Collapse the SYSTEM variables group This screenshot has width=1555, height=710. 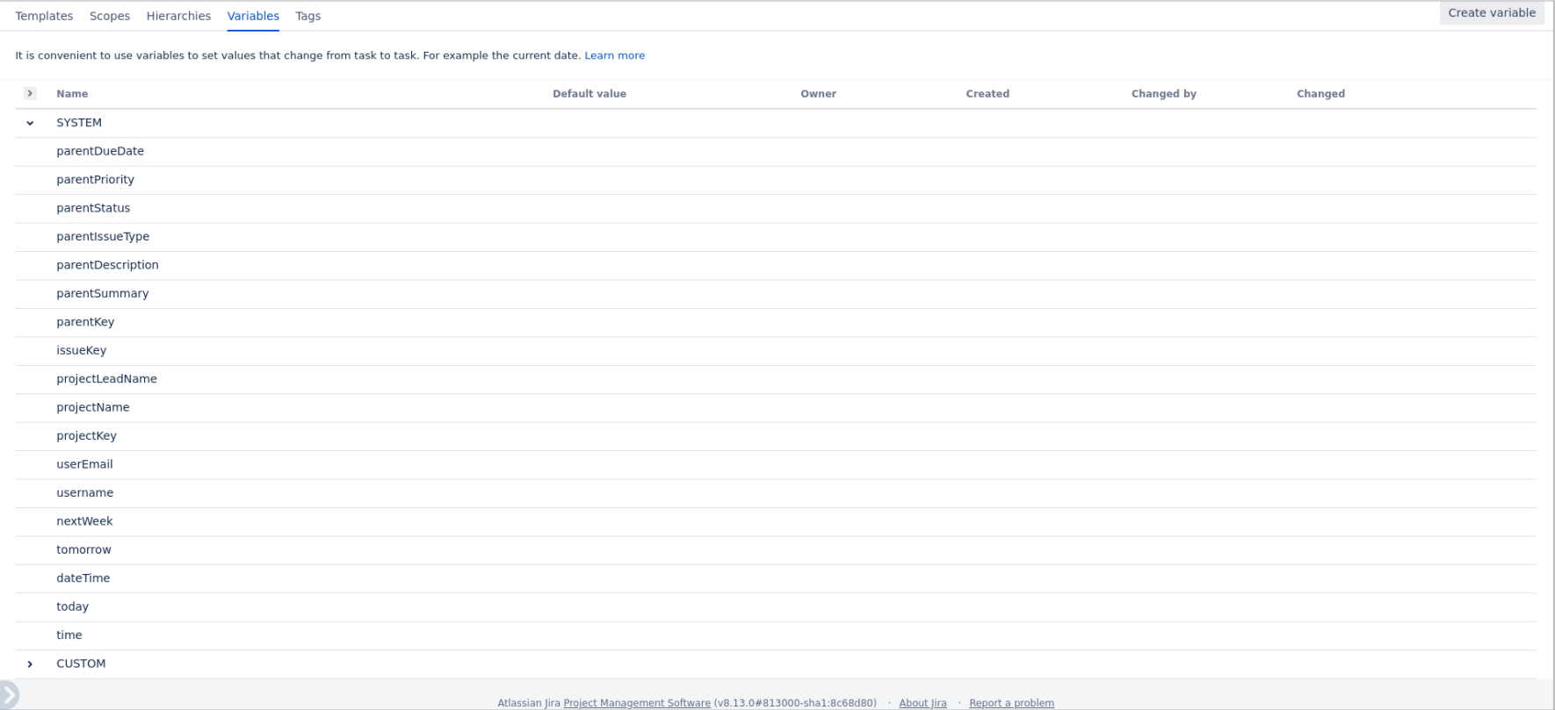tap(30, 123)
